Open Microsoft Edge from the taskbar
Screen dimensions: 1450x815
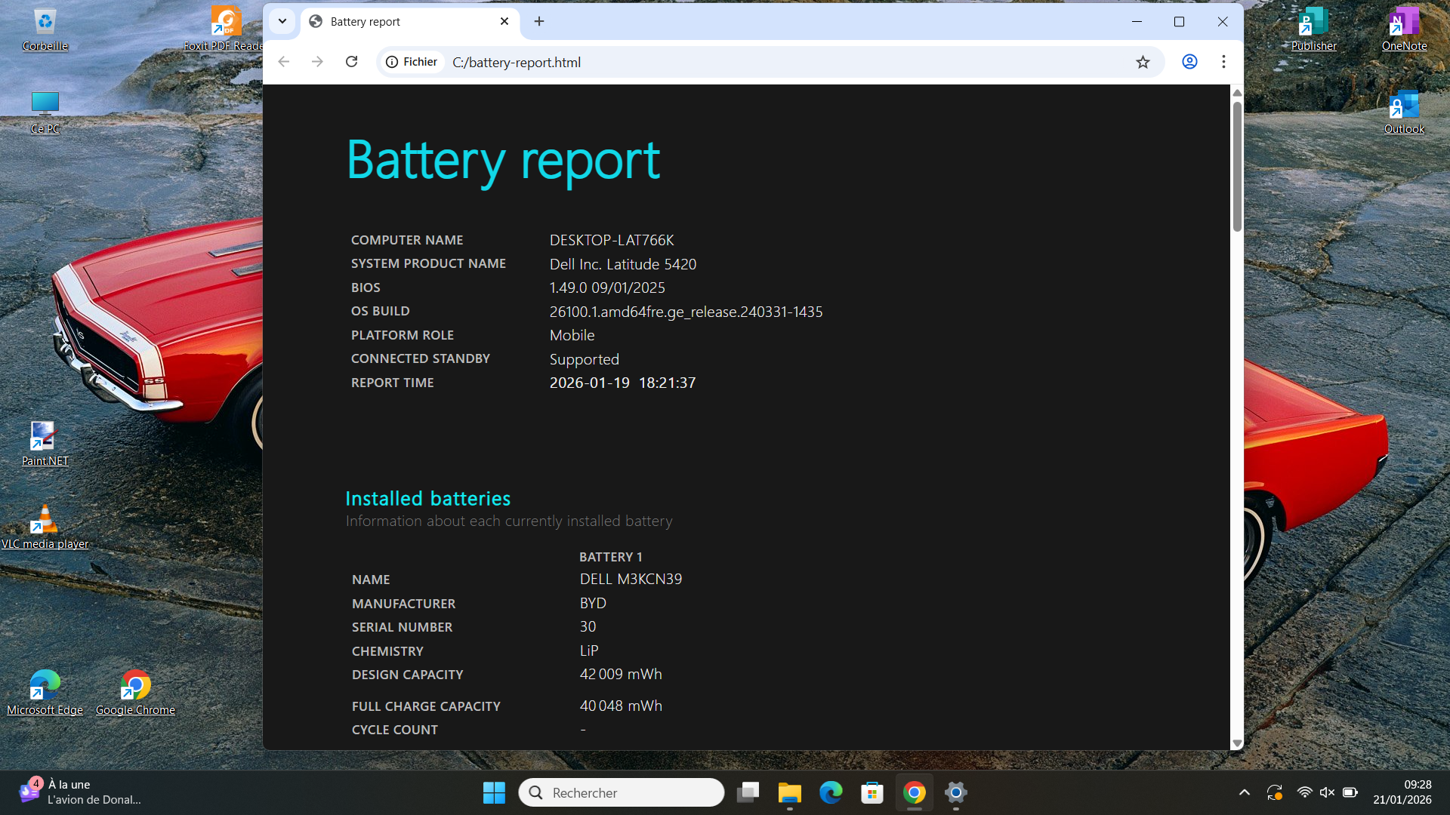[831, 792]
